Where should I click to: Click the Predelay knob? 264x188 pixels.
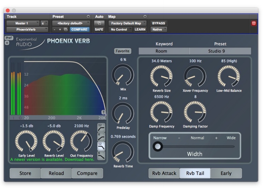pos(123,113)
